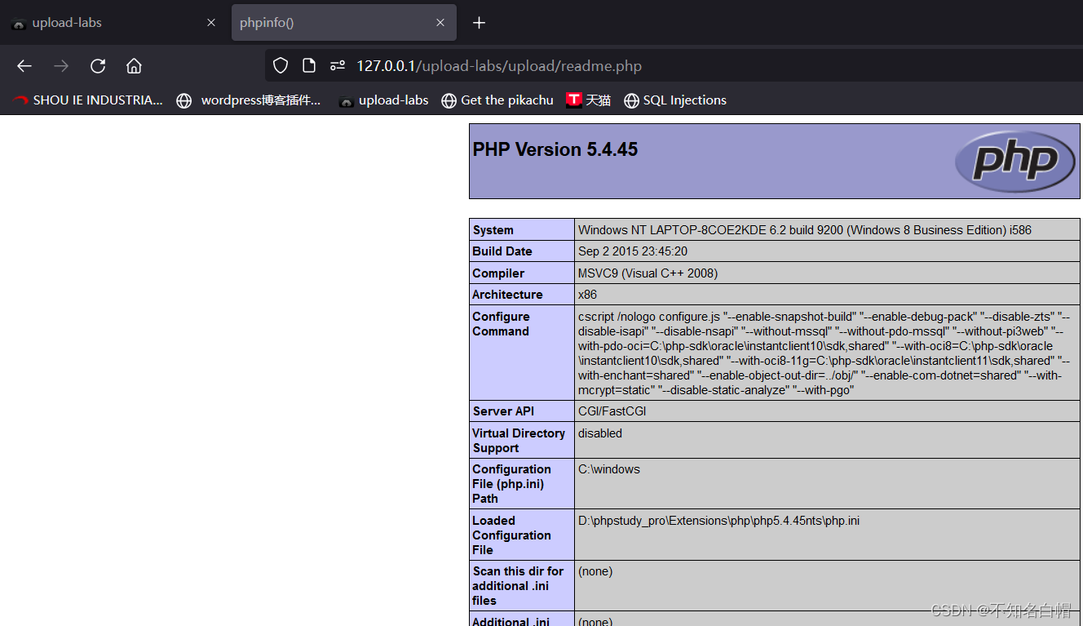Open site permissions settings in address bar
Image resolution: width=1083 pixels, height=626 pixels.
coord(337,65)
